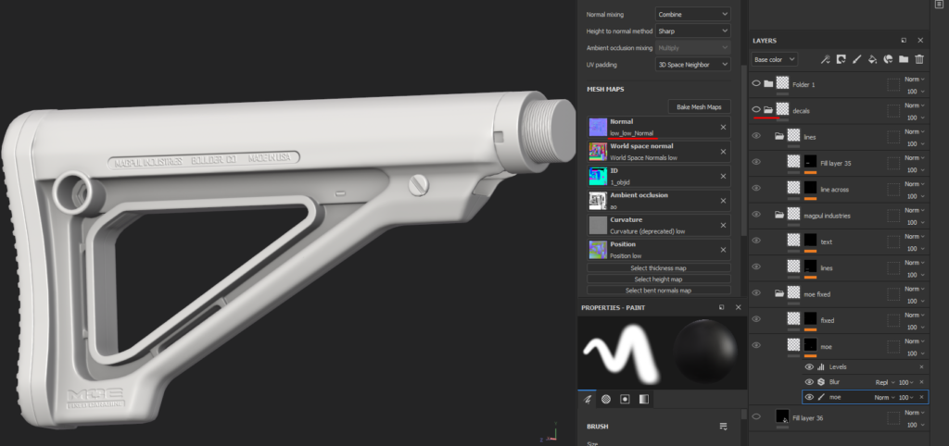The image size is (949, 446).
Task: Remove the Ambient occlusion mesh map
Action: 723,201
